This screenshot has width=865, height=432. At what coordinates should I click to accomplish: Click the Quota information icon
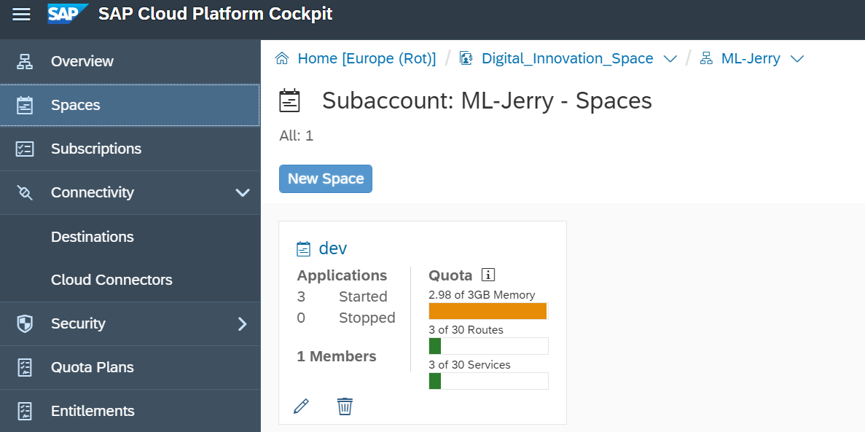488,275
